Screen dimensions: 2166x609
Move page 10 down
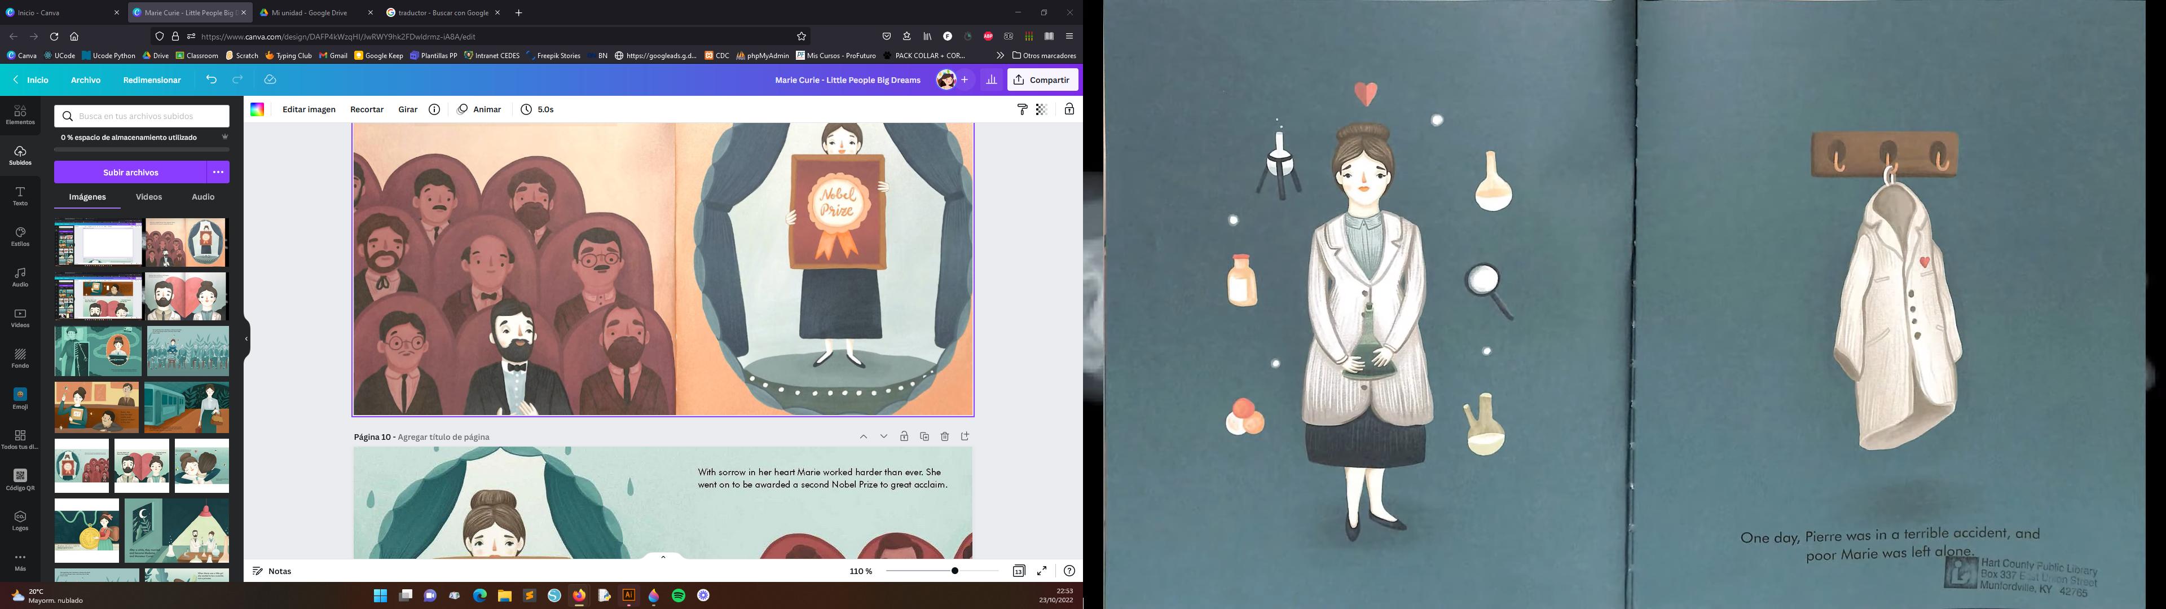(x=884, y=436)
